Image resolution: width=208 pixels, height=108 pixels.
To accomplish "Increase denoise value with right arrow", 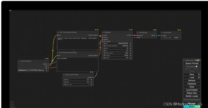I will (130, 58).
